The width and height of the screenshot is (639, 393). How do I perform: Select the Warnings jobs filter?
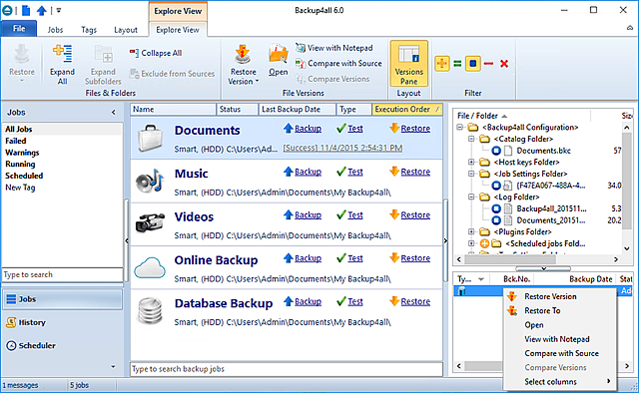(x=22, y=153)
